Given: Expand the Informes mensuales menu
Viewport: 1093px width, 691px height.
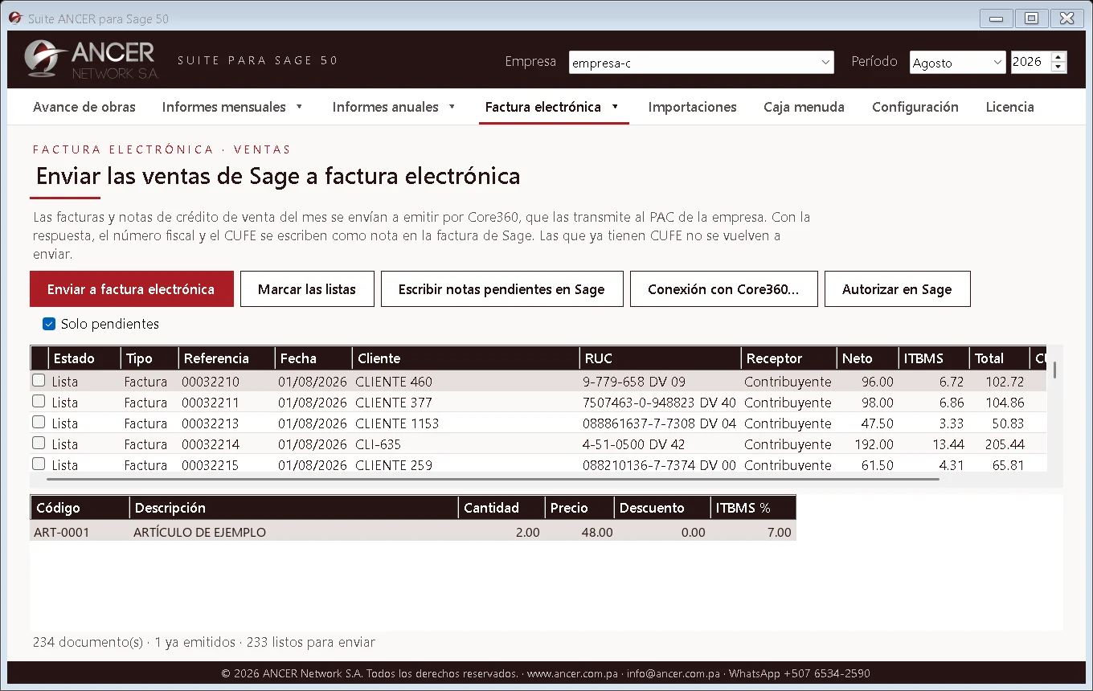Looking at the screenshot, I should 233,107.
